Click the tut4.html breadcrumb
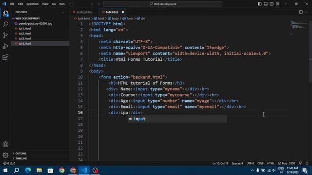The height and width of the screenshot is (175, 312). pyautogui.click(x=84, y=18)
